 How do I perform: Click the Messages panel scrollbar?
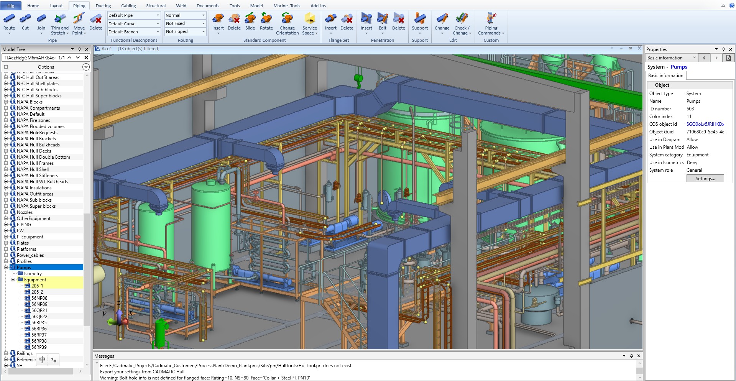639,371
